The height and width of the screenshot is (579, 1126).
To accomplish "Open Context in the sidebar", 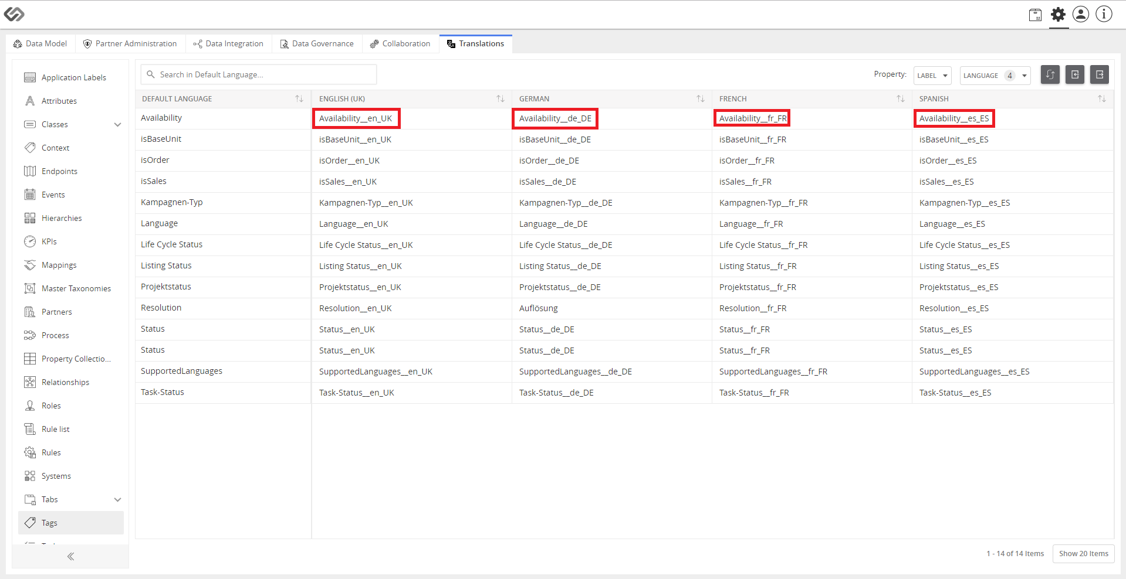I will [71, 148].
